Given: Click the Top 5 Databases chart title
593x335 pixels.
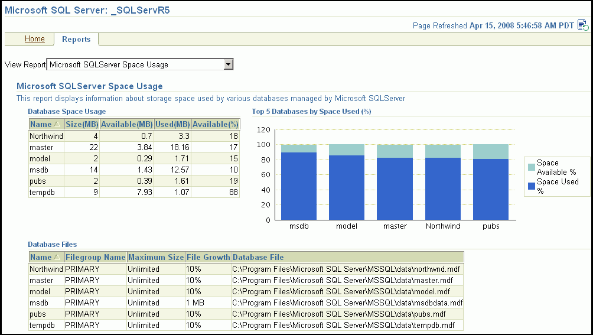Looking at the screenshot, I should (x=312, y=112).
